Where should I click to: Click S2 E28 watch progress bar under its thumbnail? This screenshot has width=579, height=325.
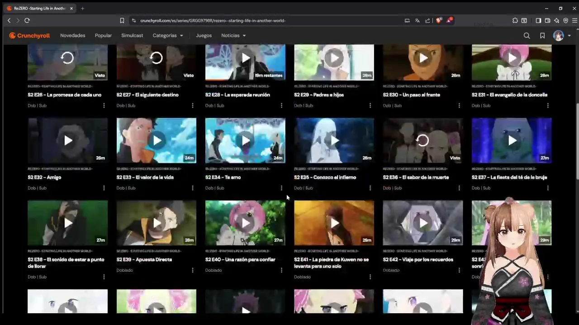[245, 80]
